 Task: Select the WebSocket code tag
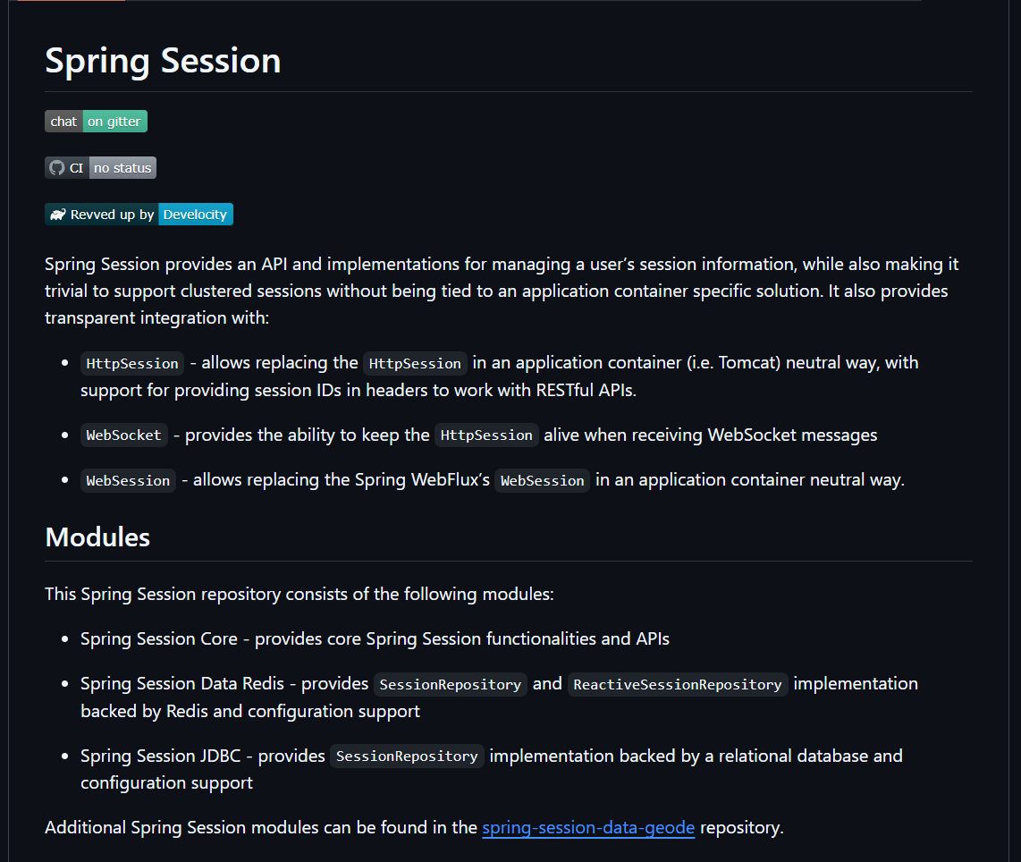pyautogui.click(x=123, y=435)
